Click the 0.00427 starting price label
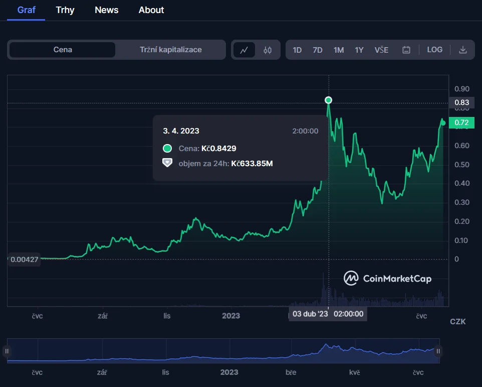This screenshot has width=482, height=387. click(24, 260)
